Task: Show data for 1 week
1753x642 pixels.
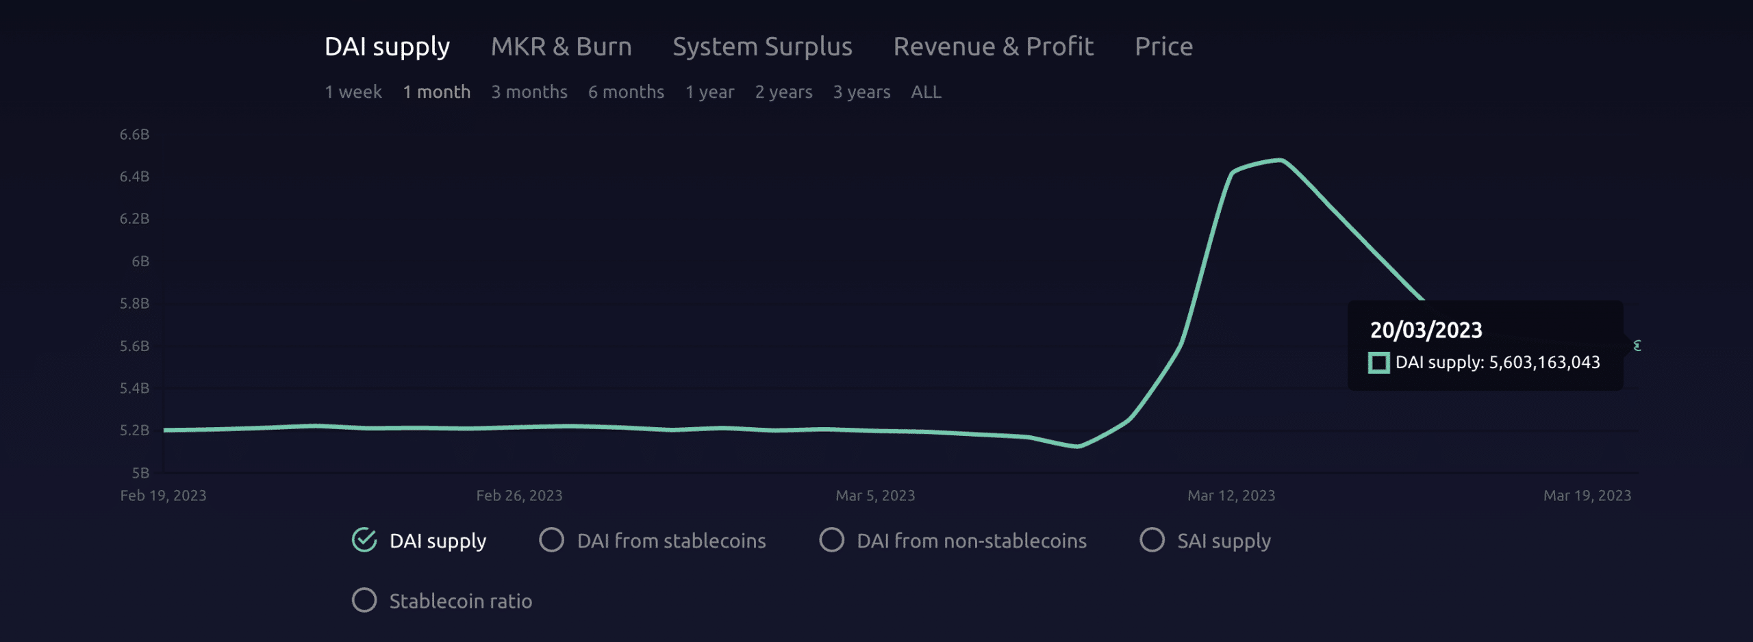Action: pyautogui.click(x=353, y=92)
